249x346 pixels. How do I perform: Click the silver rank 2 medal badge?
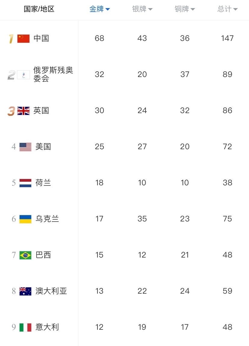pos(11,75)
